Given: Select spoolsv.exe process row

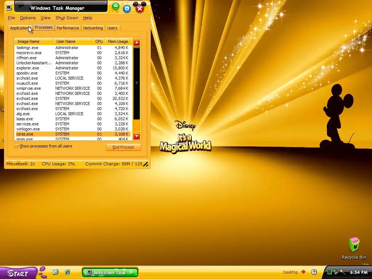Looking at the screenshot, I should tap(73, 73).
